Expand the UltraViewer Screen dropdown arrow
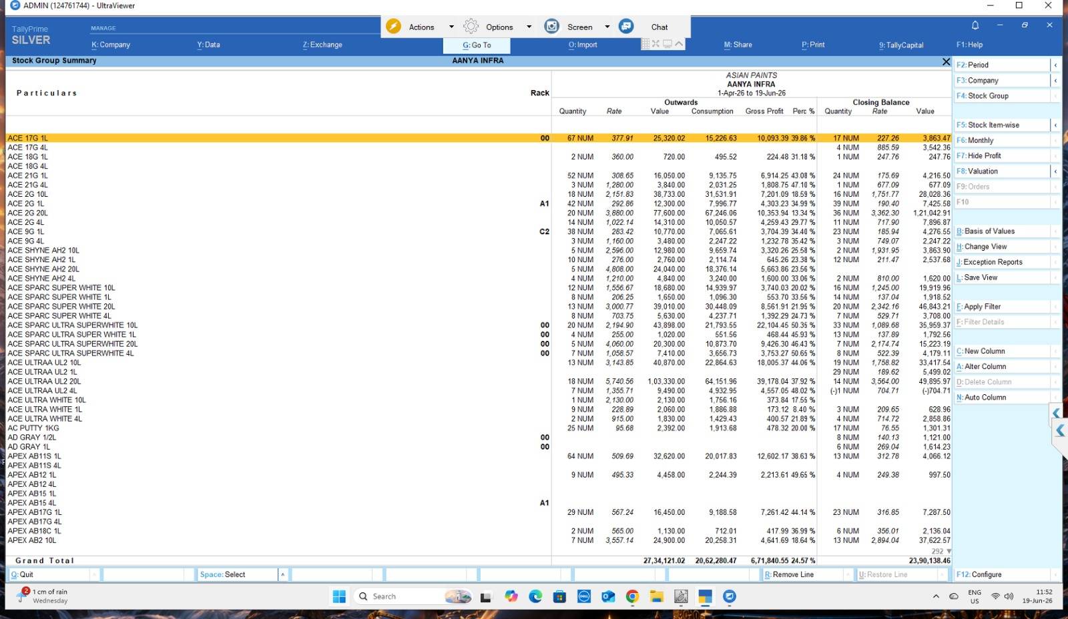 (x=607, y=27)
